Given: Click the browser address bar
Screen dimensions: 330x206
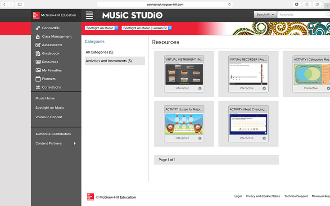Looking at the screenshot, I should coord(165,4).
